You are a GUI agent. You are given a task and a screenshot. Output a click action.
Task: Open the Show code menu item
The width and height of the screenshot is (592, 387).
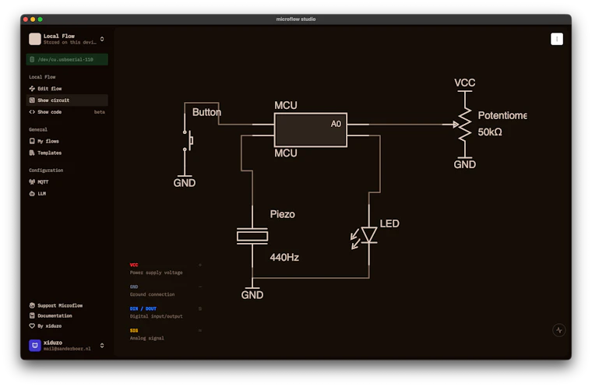coord(67,112)
